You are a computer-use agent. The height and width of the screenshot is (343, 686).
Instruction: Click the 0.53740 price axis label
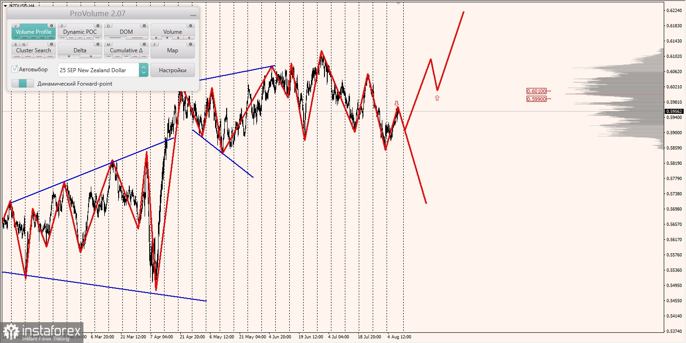[x=673, y=331]
